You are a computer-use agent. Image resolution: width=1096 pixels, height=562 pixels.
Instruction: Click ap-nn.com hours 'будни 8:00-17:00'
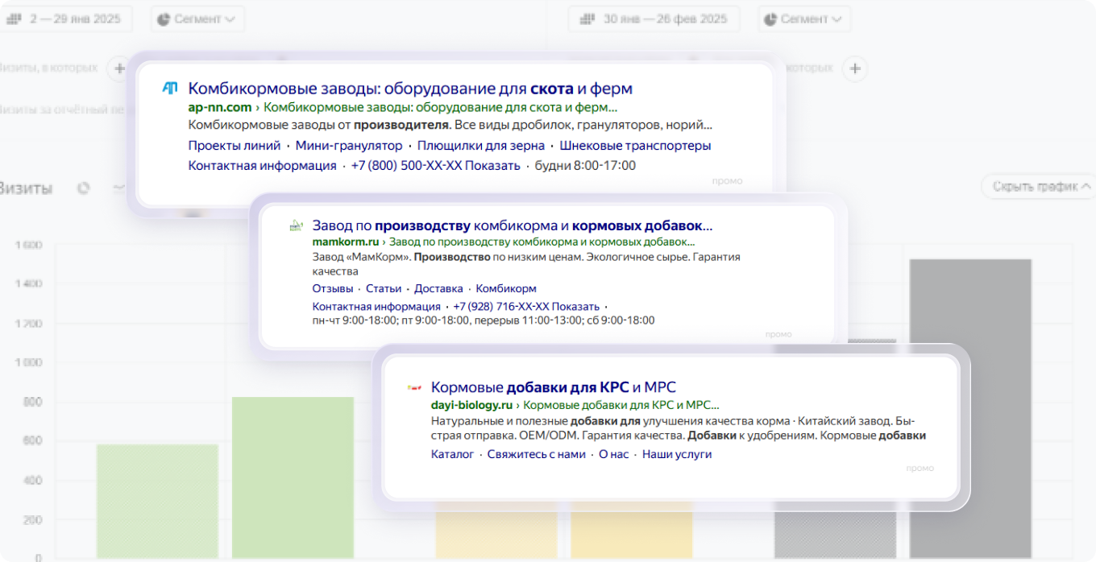(x=586, y=166)
